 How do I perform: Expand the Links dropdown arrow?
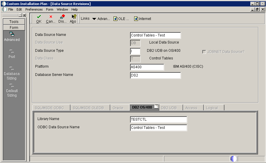pos(94,19)
